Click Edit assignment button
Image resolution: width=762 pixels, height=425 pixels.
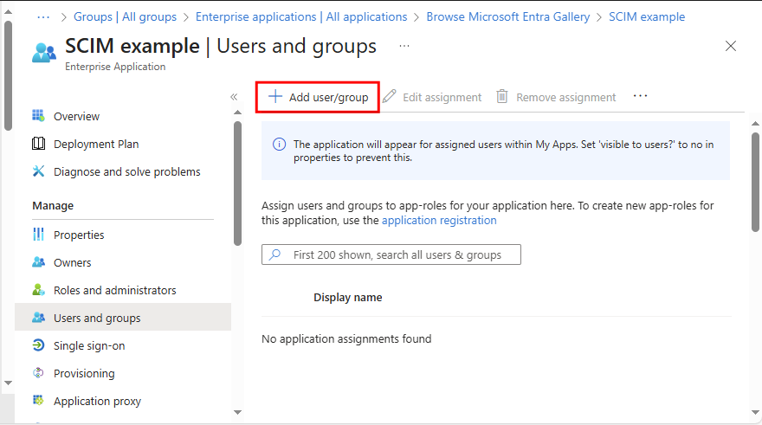pyautogui.click(x=432, y=97)
